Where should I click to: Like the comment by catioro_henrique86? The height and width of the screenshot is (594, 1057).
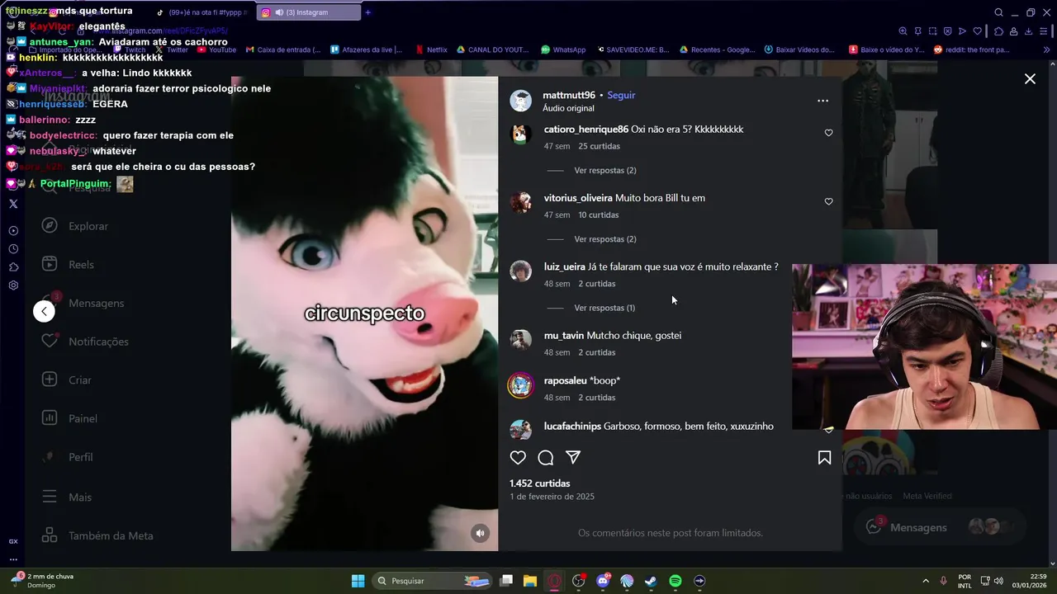(828, 133)
